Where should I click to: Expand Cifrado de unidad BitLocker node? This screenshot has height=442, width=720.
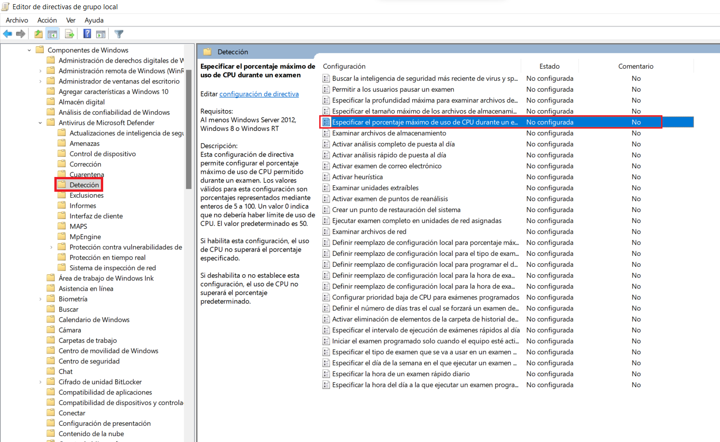(40, 382)
